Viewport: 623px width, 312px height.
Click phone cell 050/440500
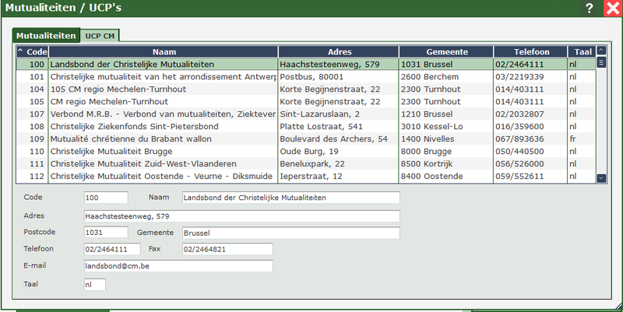coord(530,151)
